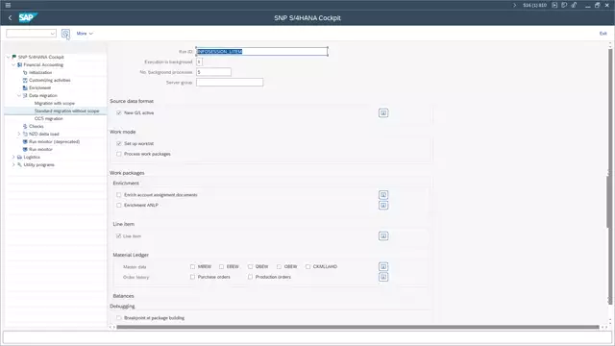Click the Customizing activities icon in the tree
The width and height of the screenshot is (615, 346).
click(25, 80)
